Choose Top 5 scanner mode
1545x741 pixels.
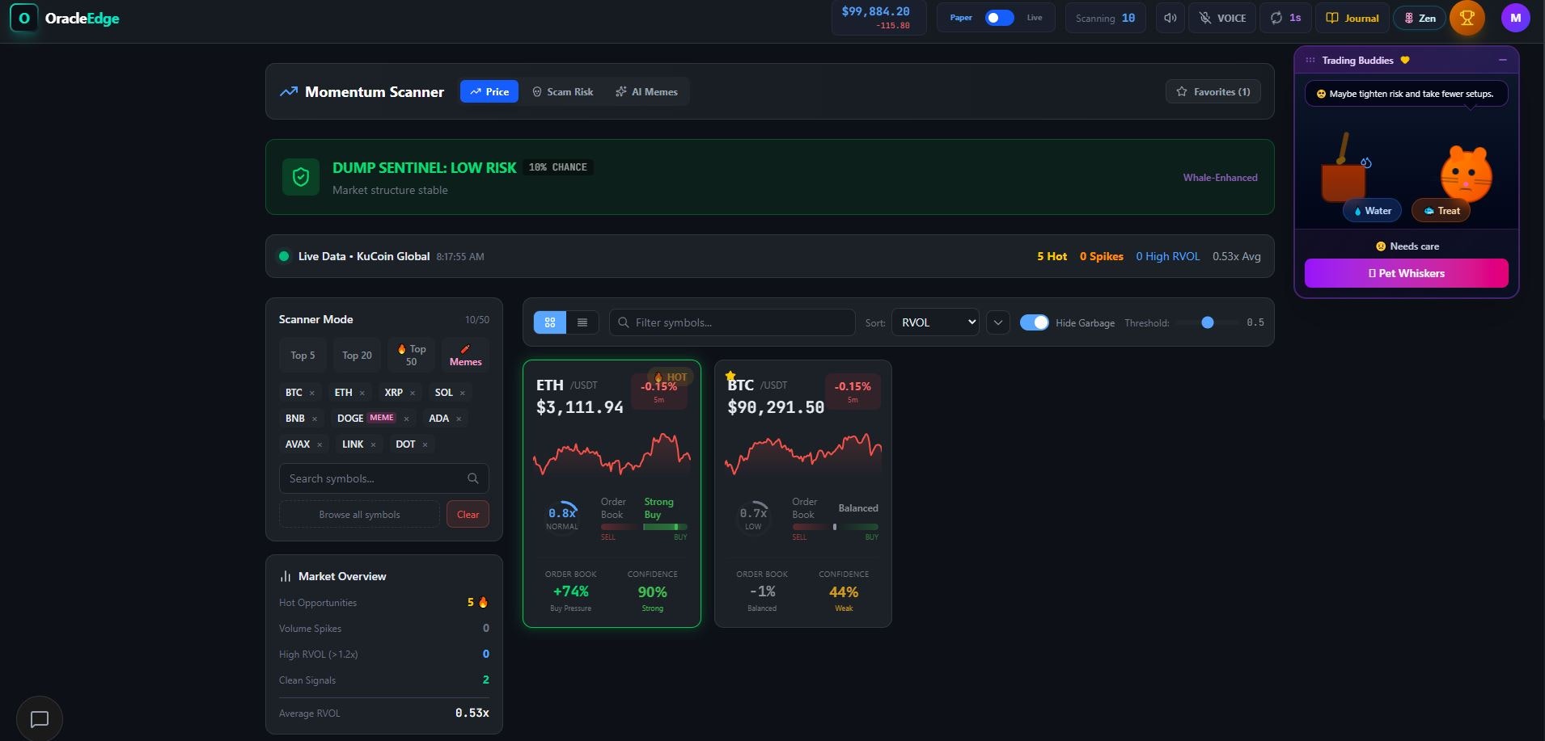click(303, 356)
